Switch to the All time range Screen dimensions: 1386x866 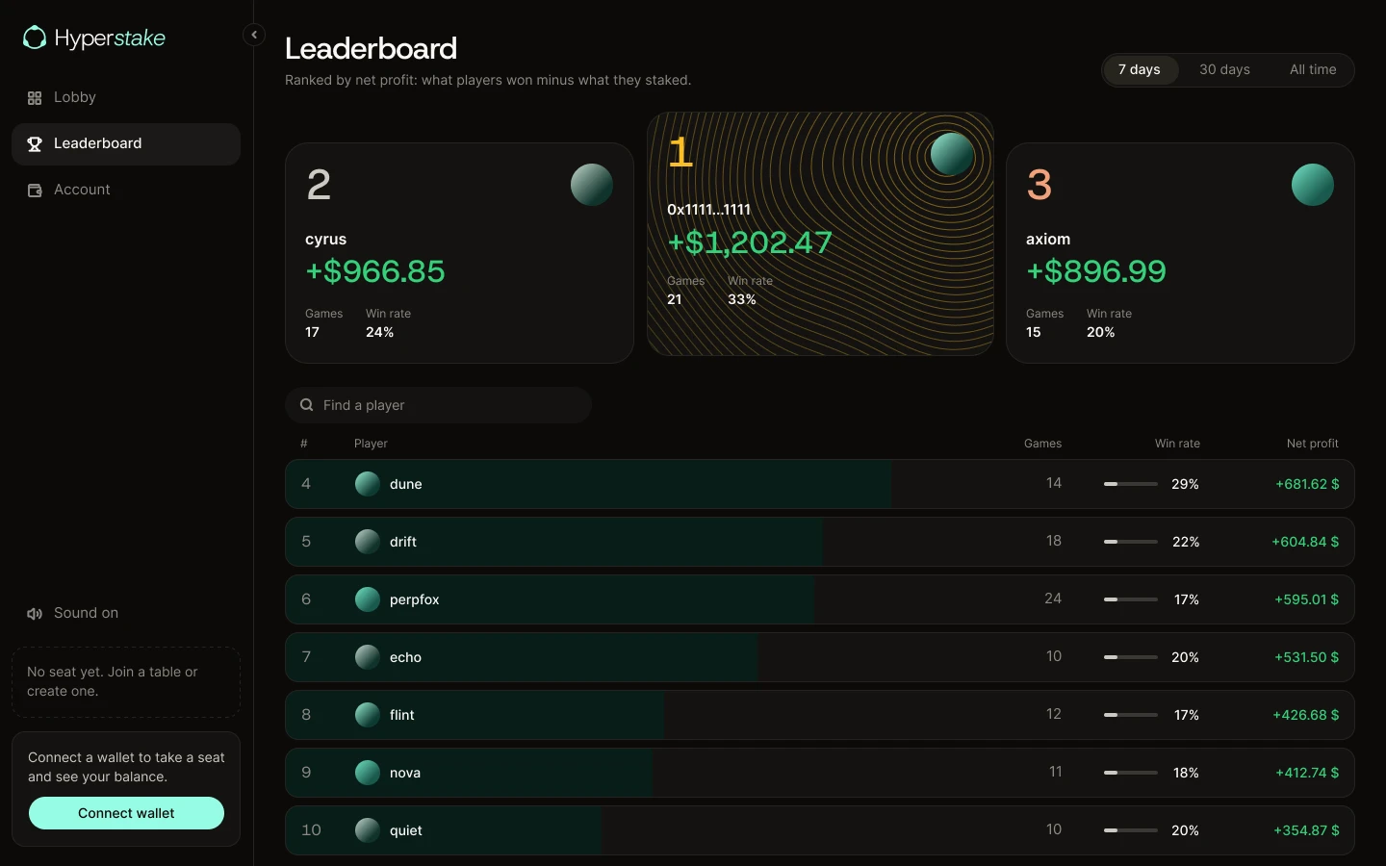(x=1313, y=69)
